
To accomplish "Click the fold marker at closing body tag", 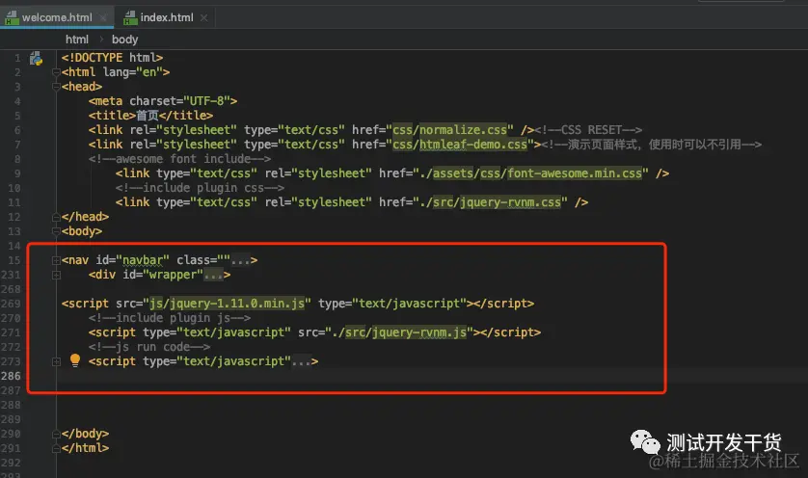I will (x=56, y=435).
